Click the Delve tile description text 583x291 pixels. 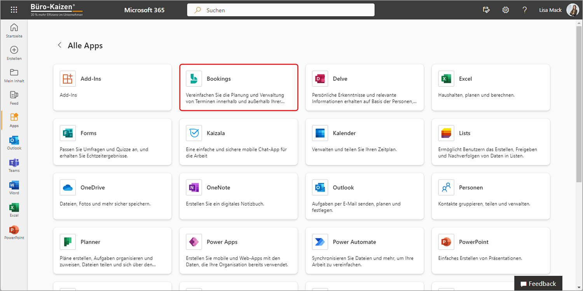click(x=365, y=98)
